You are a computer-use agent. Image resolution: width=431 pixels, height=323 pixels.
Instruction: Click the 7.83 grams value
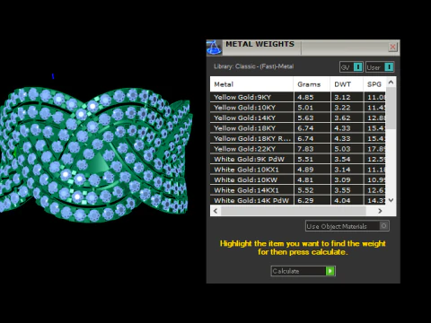(305, 149)
